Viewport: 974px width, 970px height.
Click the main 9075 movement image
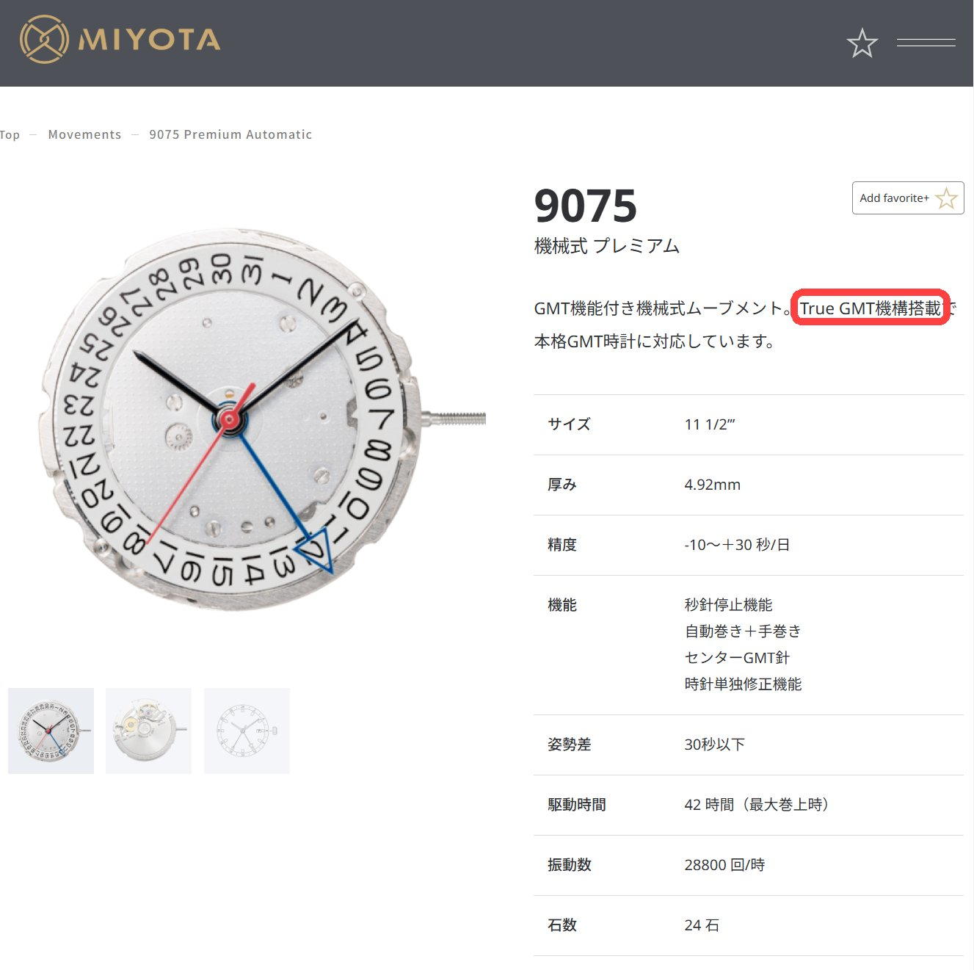click(242, 419)
